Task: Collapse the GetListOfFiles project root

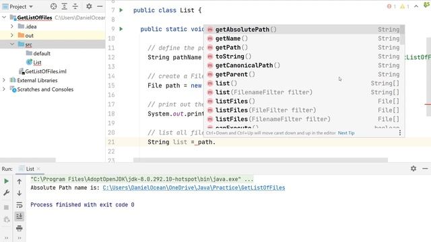Action: click(x=4, y=17)
